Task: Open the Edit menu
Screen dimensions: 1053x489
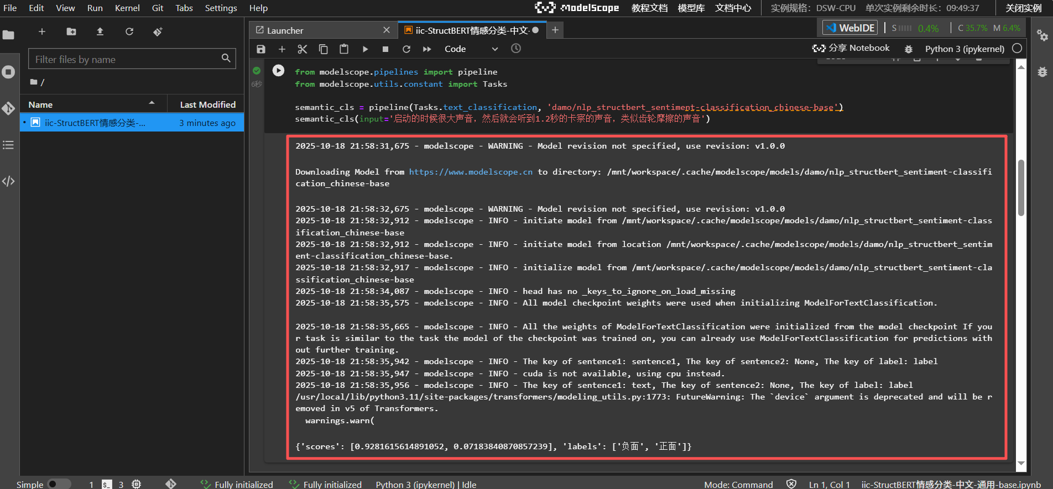Action: coord(37,8)
